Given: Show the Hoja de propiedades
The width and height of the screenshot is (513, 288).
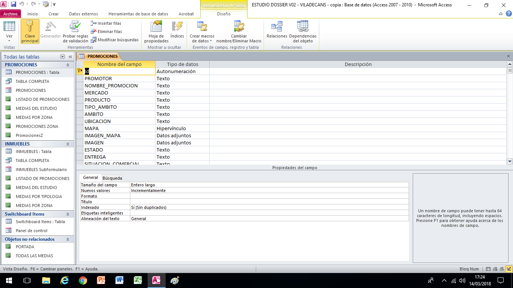Looking at the screenshot, I should pos(156,32).
